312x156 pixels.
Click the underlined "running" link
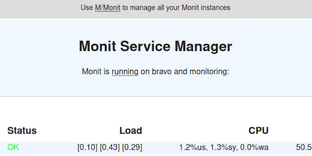coord(125,72)
